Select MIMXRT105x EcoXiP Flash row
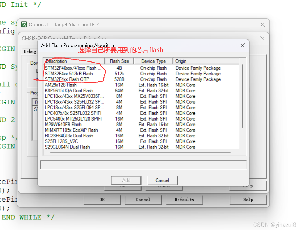The height and width of the screenshot is (230, 297). (142, 130)
